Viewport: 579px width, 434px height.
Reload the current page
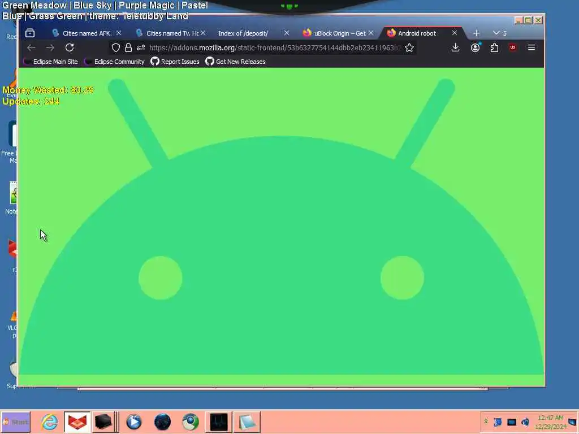point(70,47)
